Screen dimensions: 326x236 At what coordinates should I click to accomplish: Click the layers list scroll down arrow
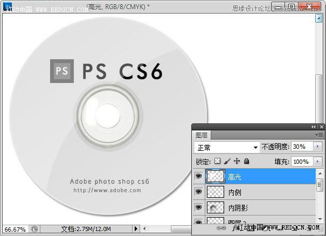coord(320,219)
